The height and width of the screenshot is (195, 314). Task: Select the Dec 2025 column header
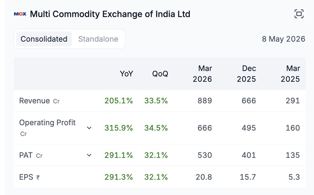pyautogui.click(x=246, y=74)
